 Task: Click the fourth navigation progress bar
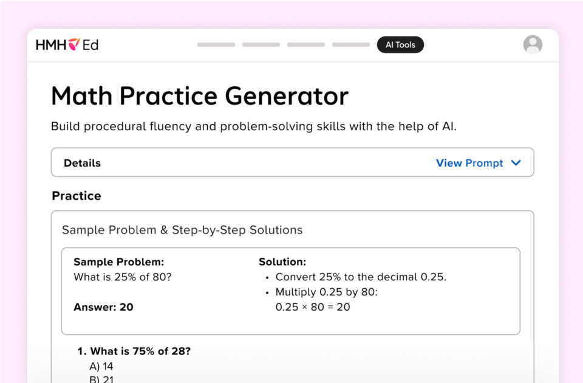[350, 44]
